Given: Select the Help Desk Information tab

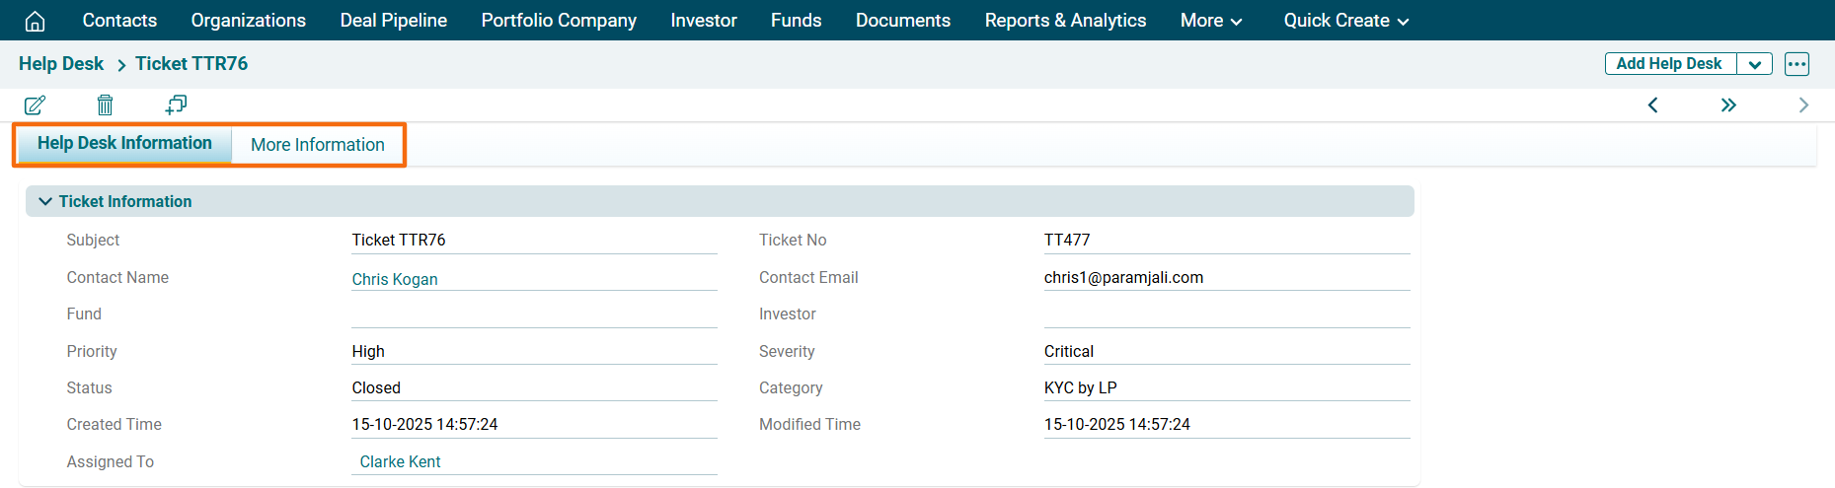Looking at the screenshot, I should click(124, 144).
